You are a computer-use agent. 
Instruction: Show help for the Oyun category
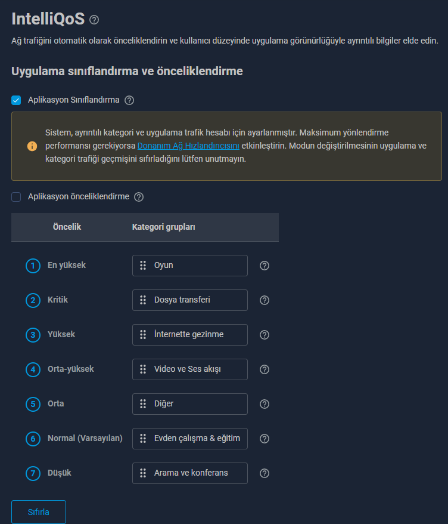[265, 266]
